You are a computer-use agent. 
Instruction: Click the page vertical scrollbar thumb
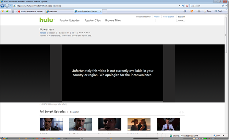click(226, 35)
